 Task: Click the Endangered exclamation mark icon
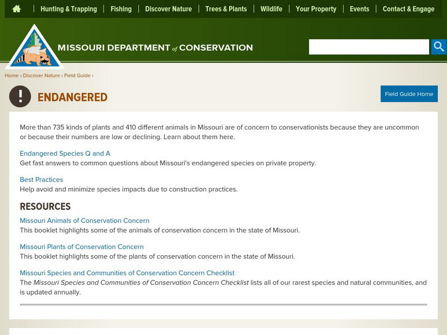pos(20,96)
